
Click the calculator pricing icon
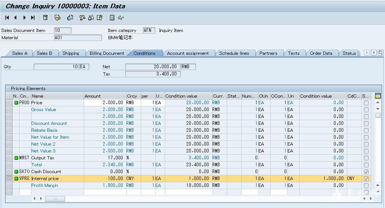tap(112, 18)
